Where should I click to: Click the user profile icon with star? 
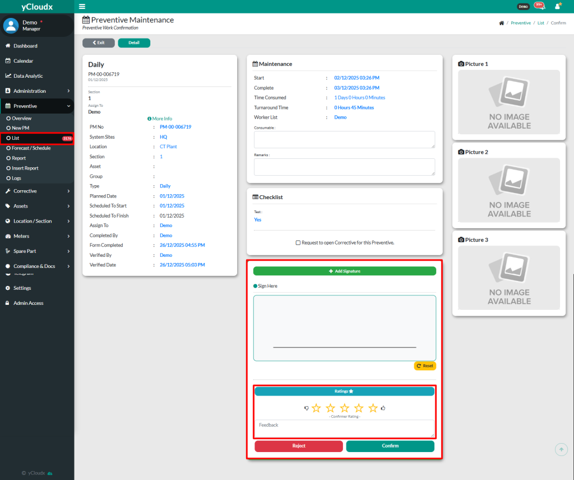coord(558,6)
